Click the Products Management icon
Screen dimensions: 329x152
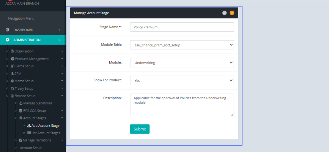pos(13,59)
